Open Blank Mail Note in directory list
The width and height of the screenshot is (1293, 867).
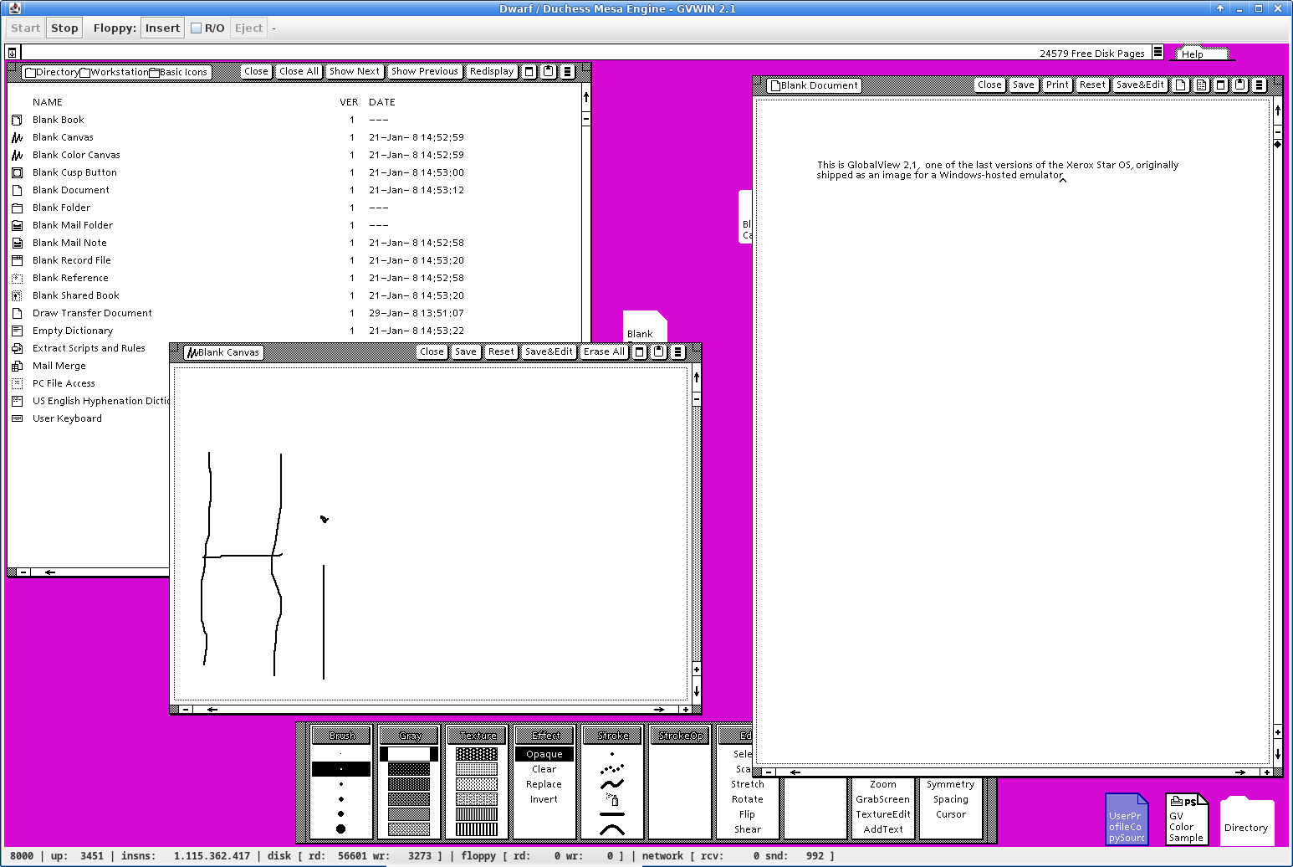coord(69,243)
